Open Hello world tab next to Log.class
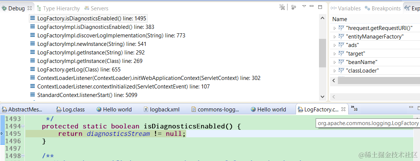This screenshot has height=161, width=420. (114, 109)
